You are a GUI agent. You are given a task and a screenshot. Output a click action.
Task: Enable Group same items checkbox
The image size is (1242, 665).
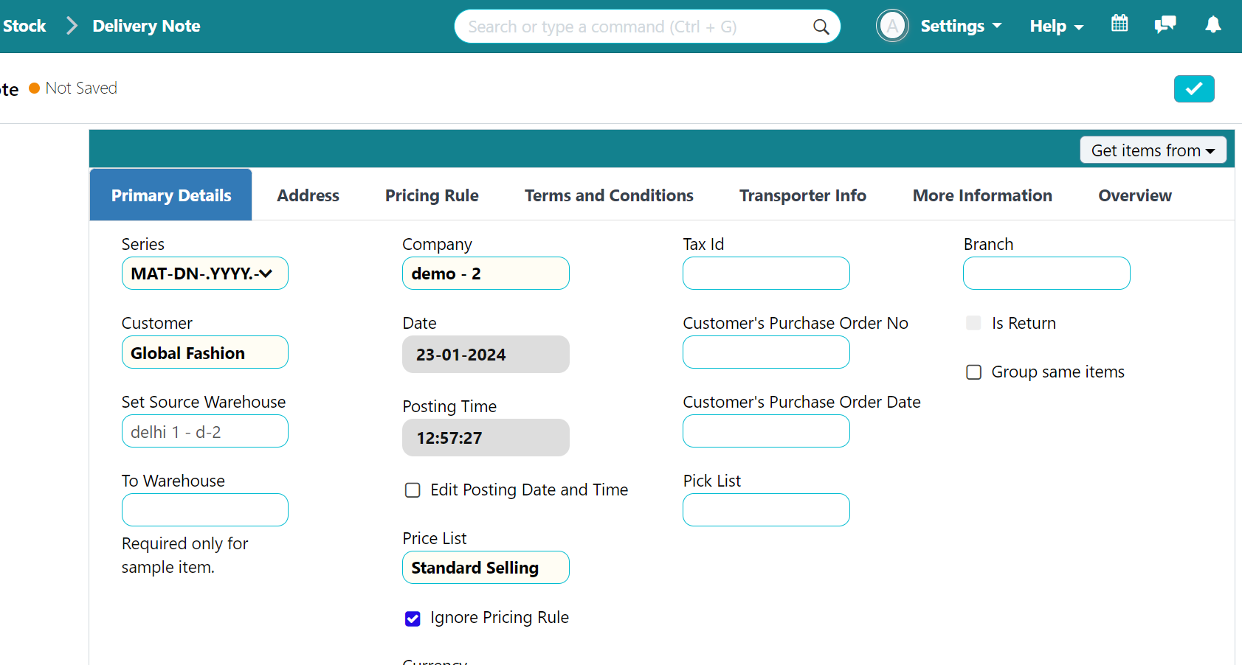973,372
